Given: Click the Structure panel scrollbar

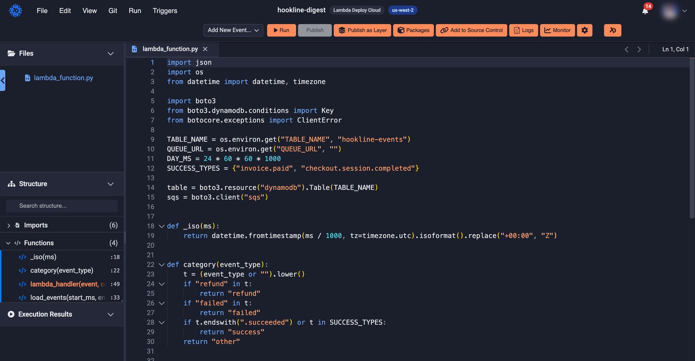Looking at the screenshot, I should (x=125, y=238).
